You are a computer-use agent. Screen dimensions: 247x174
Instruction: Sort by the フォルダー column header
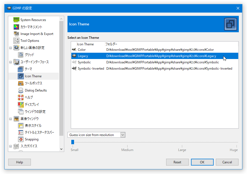(x=171, y=44)
